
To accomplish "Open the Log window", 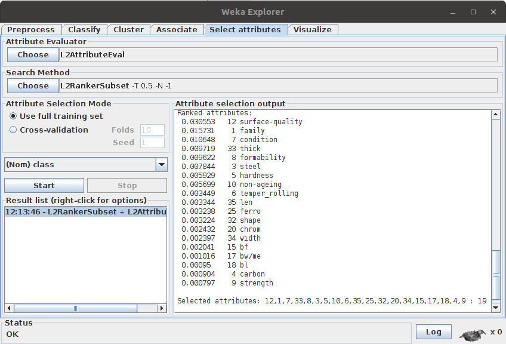I will tap(433, 331).
